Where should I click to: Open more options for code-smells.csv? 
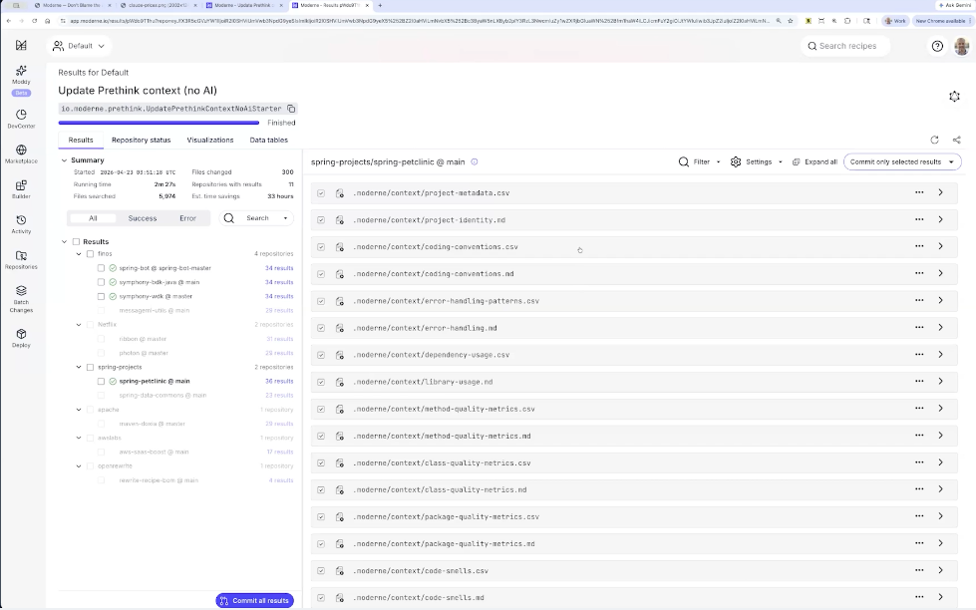[x=919, y=570]
